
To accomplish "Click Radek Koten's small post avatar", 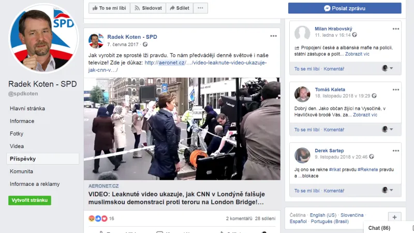I will pyautogui.click(x=96, y=40).
